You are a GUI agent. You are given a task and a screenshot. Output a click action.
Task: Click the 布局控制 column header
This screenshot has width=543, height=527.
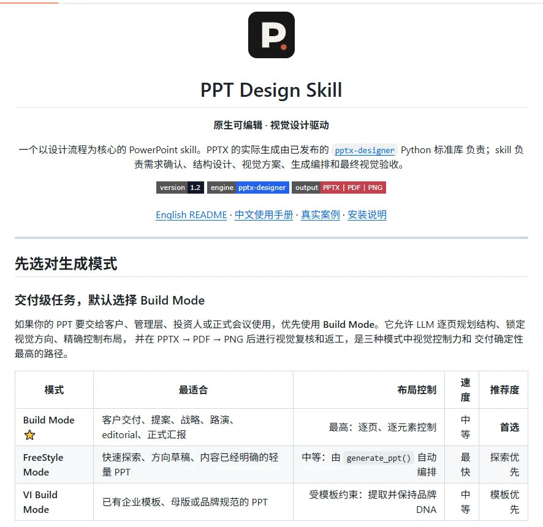369,390
